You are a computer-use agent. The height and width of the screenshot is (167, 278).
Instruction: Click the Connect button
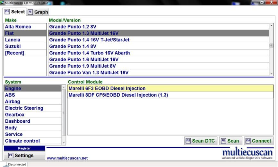(258, 141)
